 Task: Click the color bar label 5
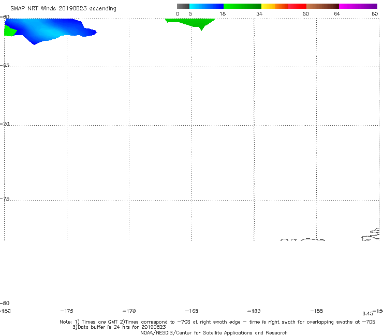coord(190,13)
